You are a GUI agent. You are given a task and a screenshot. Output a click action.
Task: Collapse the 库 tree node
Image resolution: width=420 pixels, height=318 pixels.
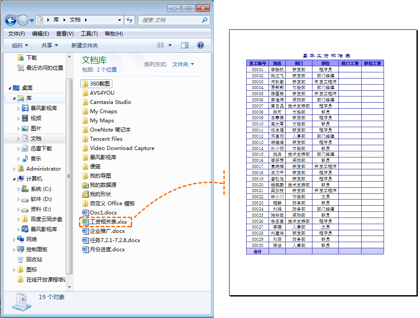[14, 98]
